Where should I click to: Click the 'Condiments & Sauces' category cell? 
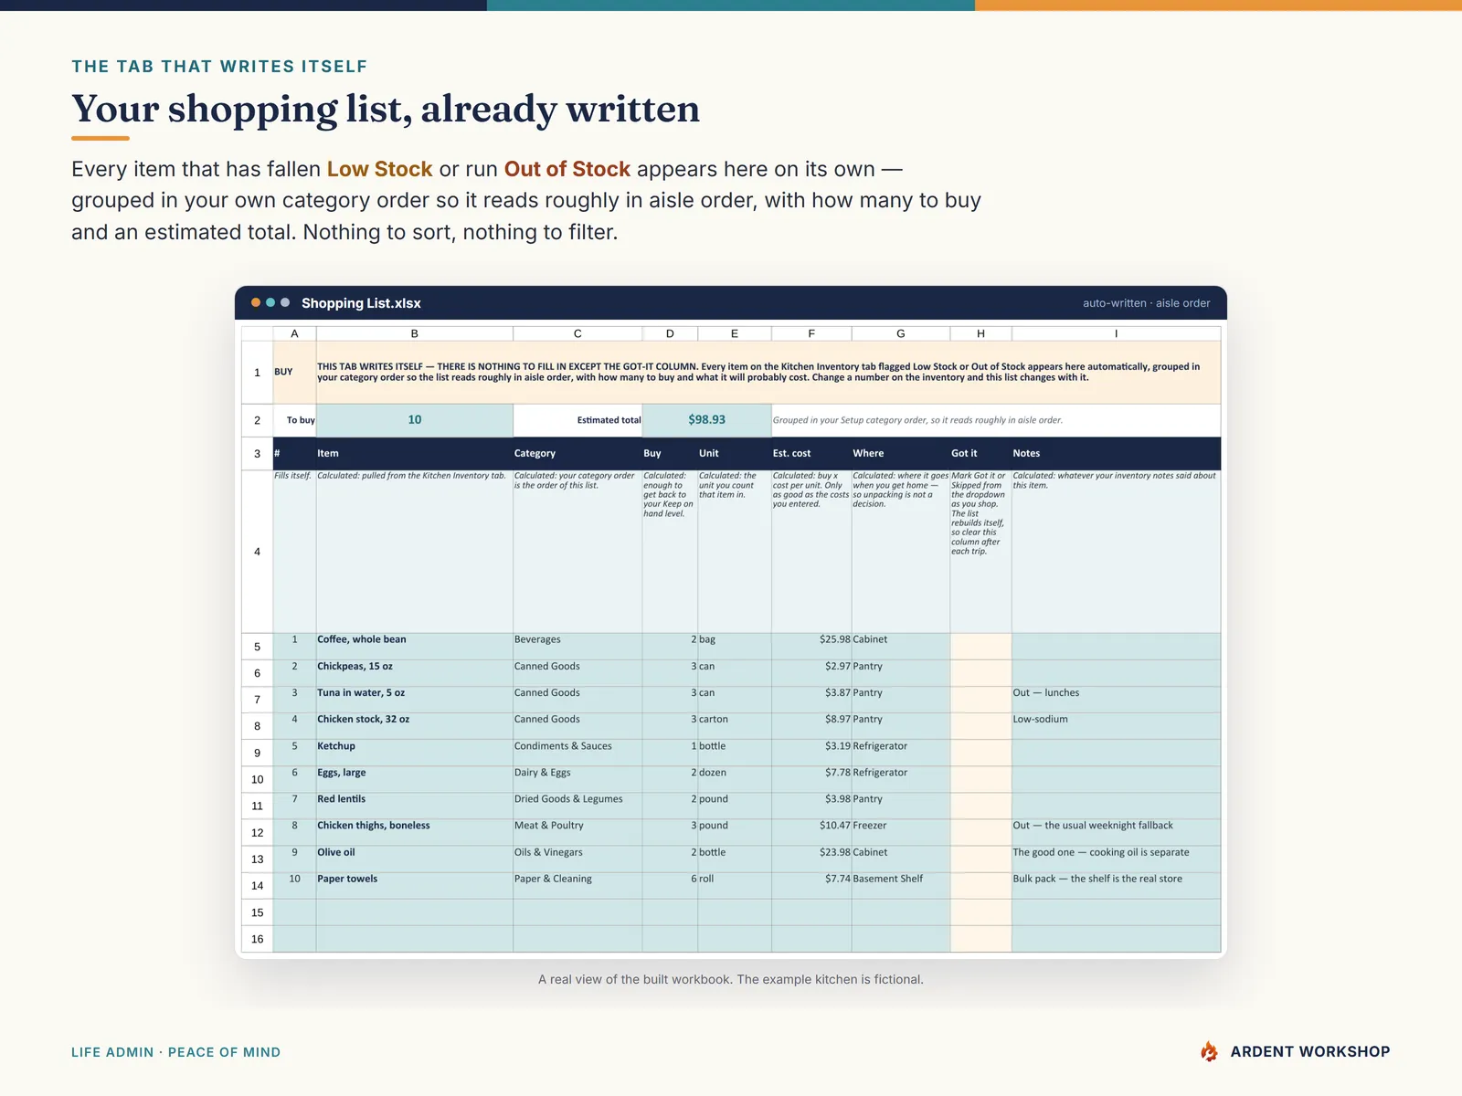tap(577, 753)
